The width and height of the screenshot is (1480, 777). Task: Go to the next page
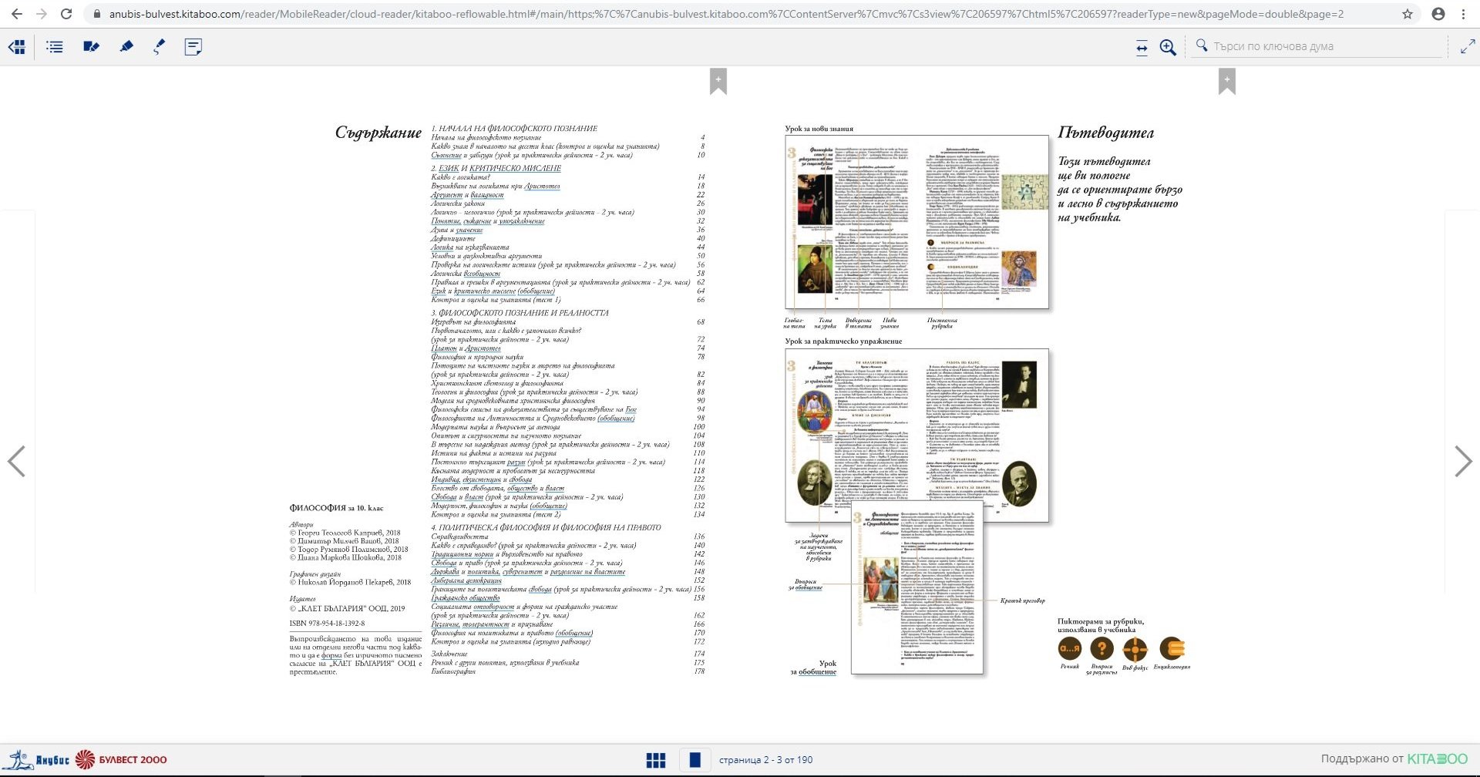coord(1462,461)
